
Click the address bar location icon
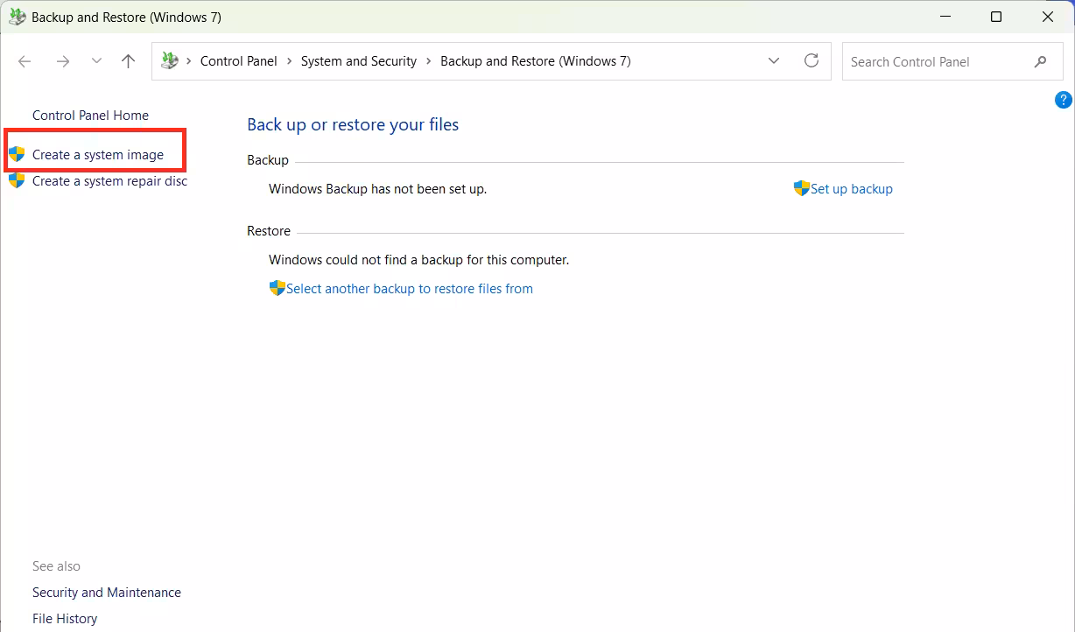(170, 61)
